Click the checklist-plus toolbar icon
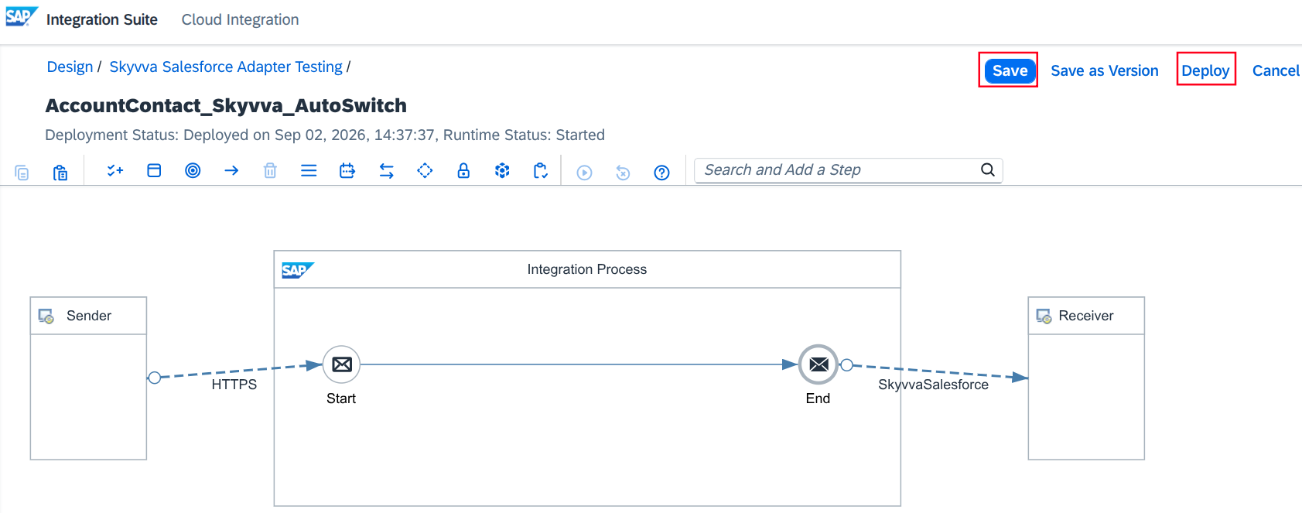Screen dimensions: 1302x513 (115, 170)
